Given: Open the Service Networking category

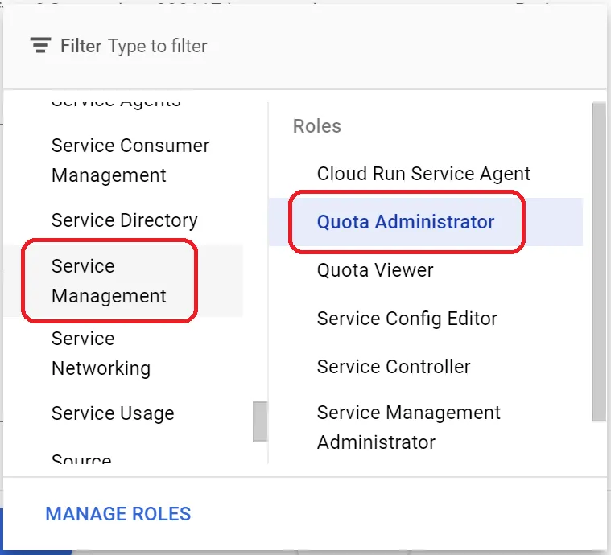Looking at the screenshot, I should pyautogui.click(x=101, y=353).
